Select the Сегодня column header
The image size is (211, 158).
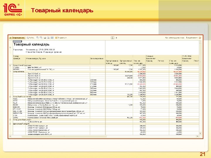tap(149, 56)
